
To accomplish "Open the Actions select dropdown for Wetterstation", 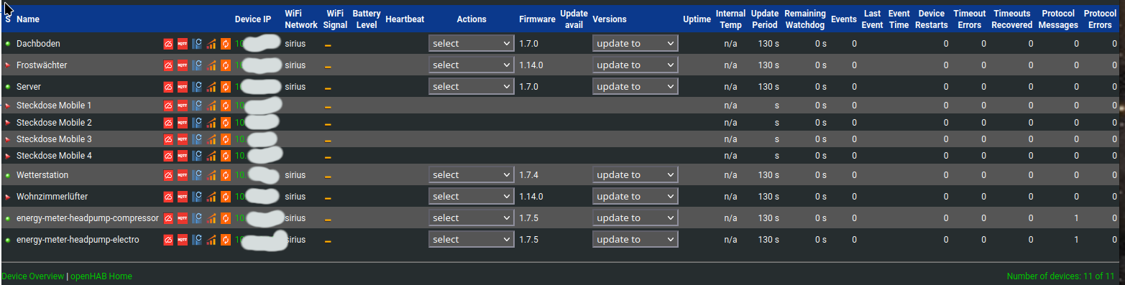I will pos(471,174).
